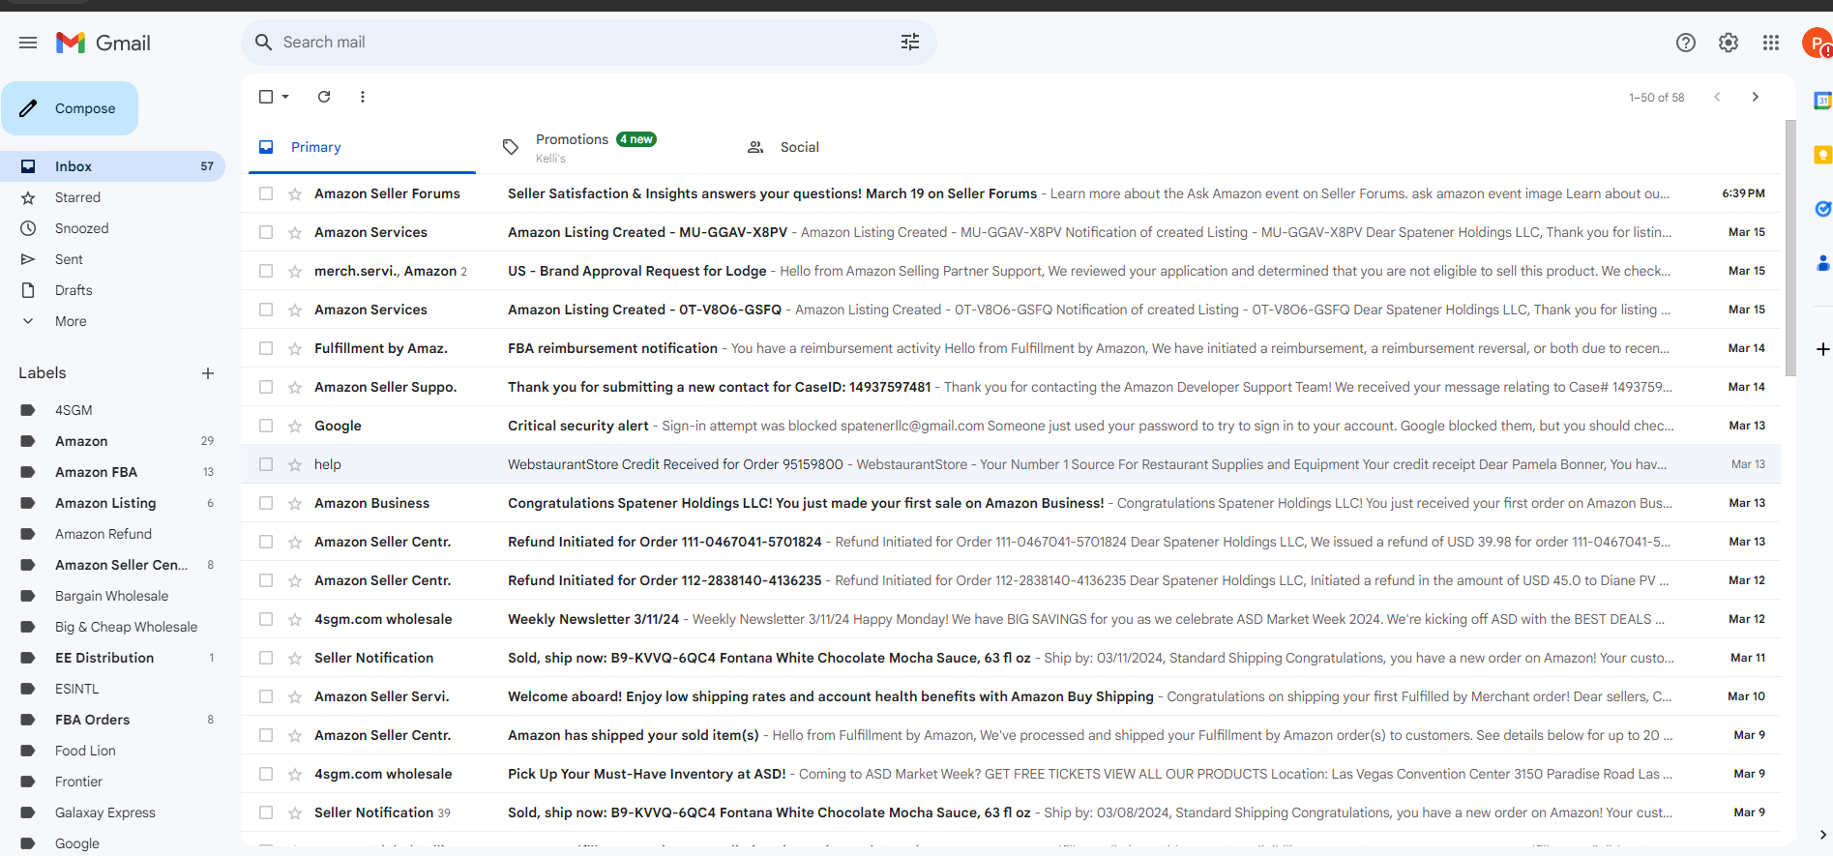Star the WebstaurantStore help email

295,464
